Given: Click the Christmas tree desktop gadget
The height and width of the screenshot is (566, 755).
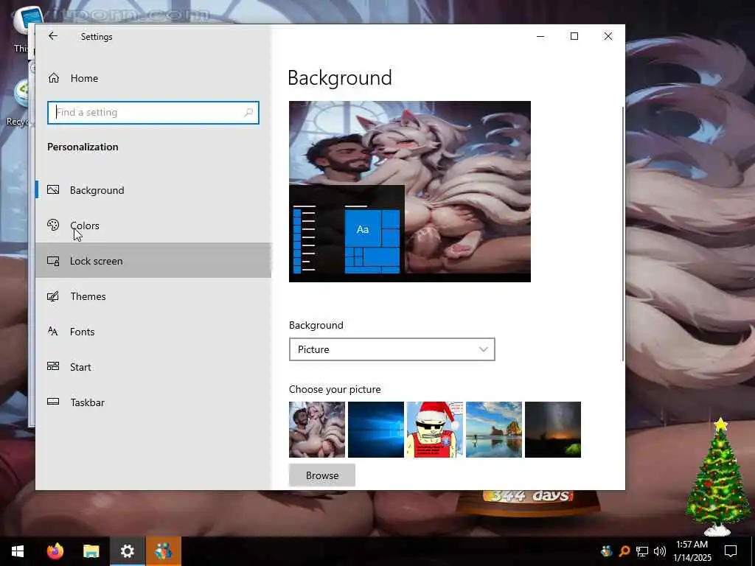Looking at the screenshot, I should pos(719,477).
